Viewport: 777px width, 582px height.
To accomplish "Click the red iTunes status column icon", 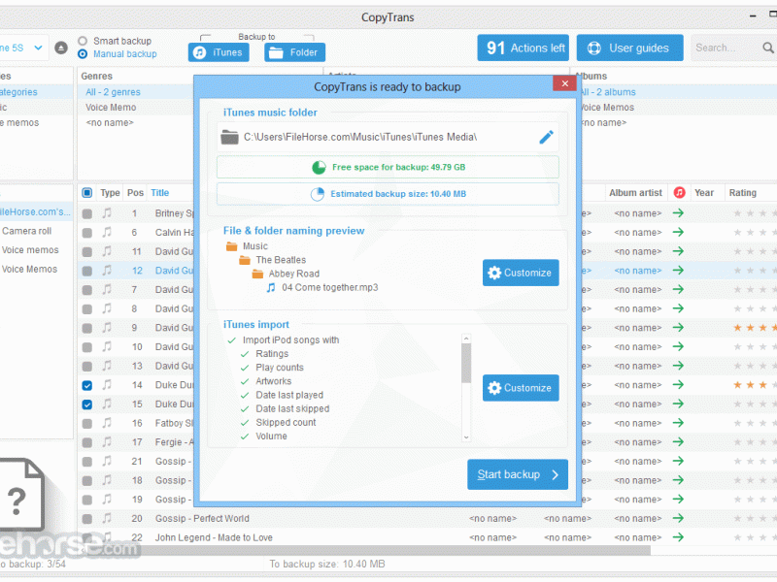I will 679,193.
